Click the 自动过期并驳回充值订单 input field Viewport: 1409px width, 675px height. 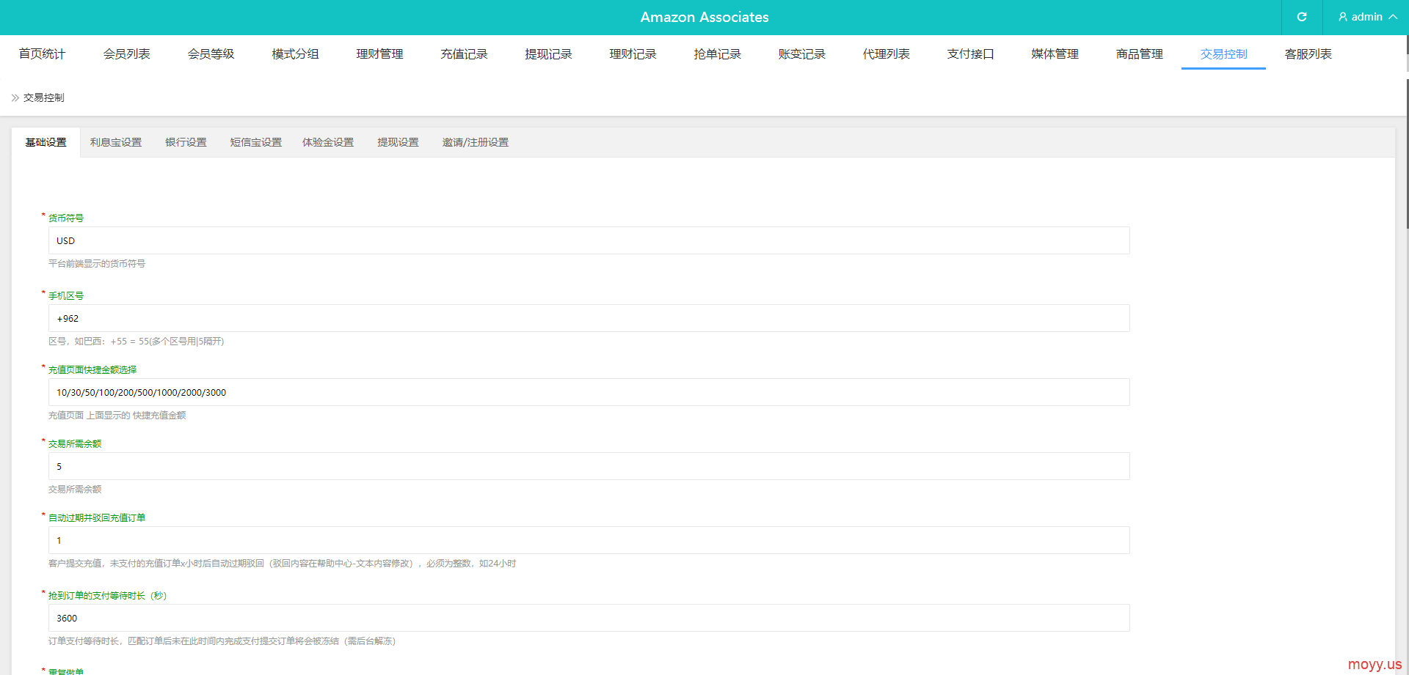[589, 540]
